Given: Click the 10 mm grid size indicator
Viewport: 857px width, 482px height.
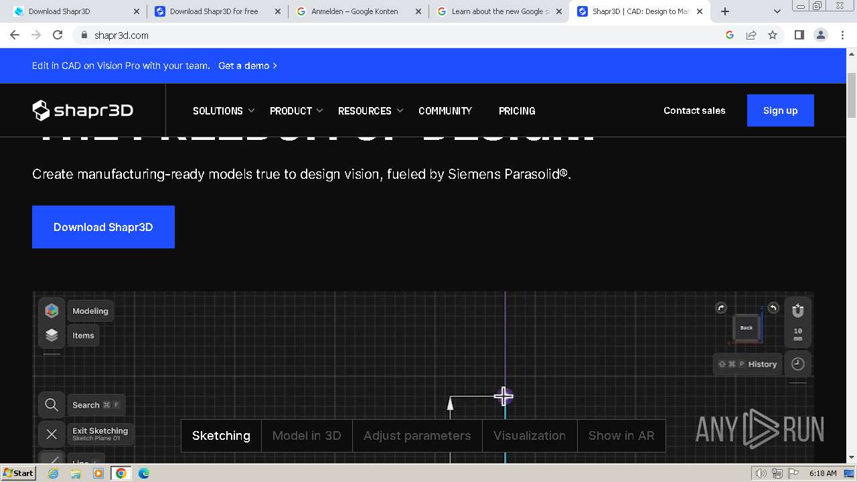Looking at the screenshot, I should (797, 335).
